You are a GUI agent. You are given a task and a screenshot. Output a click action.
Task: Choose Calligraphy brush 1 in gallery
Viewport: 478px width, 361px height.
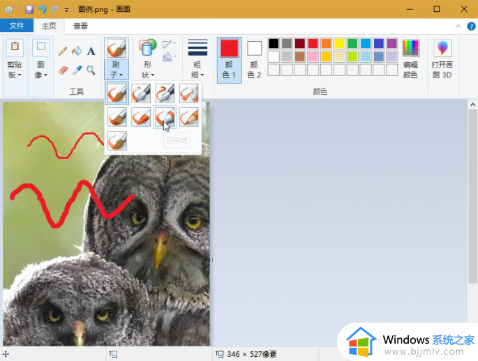141,93
